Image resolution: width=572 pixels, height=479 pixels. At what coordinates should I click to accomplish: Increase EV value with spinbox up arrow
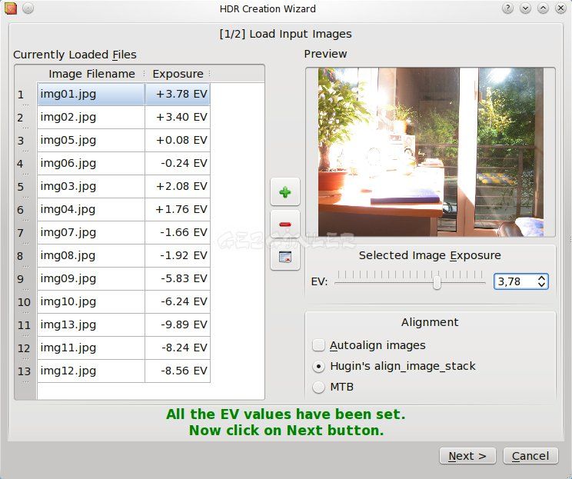(542, 278)
